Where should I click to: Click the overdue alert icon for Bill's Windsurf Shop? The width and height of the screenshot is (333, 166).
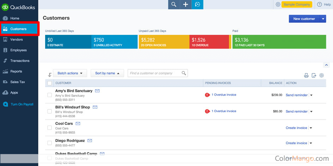pyautogui.click(x=207, y=111)
